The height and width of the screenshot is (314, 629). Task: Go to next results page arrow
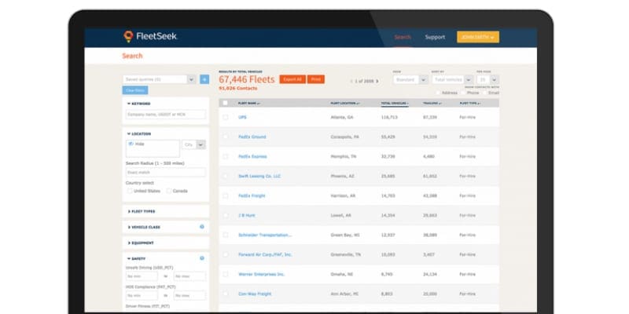[377, 82]
